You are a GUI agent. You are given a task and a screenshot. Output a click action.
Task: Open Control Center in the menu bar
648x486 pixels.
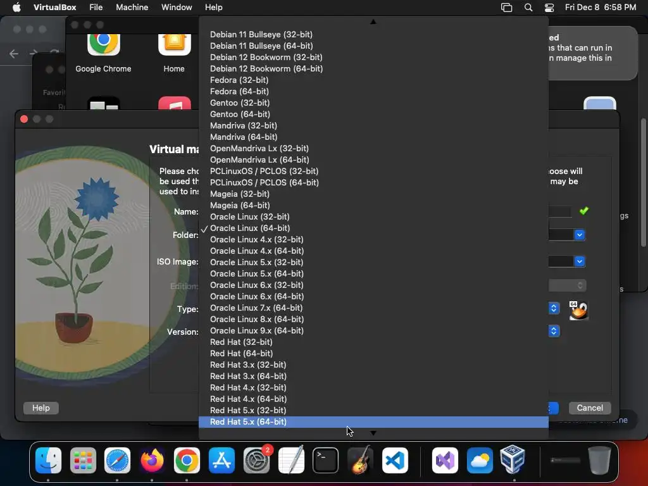click(549, 8)
